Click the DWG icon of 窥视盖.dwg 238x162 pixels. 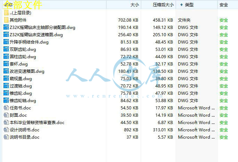pos(6,79)
